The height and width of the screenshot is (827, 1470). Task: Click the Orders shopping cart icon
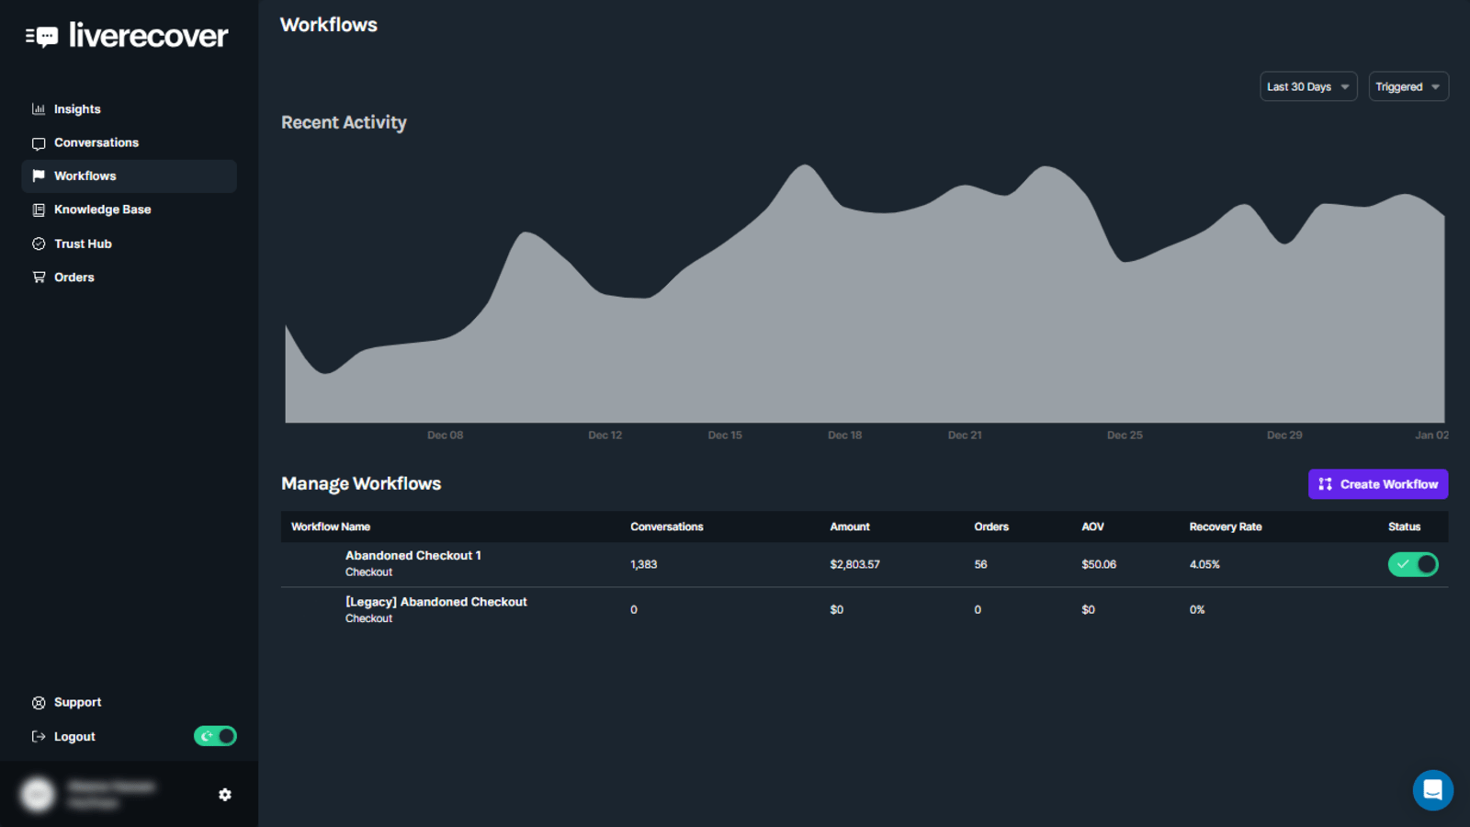39,278
